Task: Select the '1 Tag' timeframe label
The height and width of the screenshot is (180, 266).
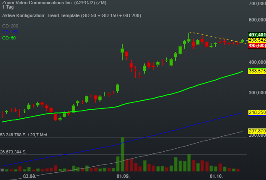Action: (x=8, y=7)
